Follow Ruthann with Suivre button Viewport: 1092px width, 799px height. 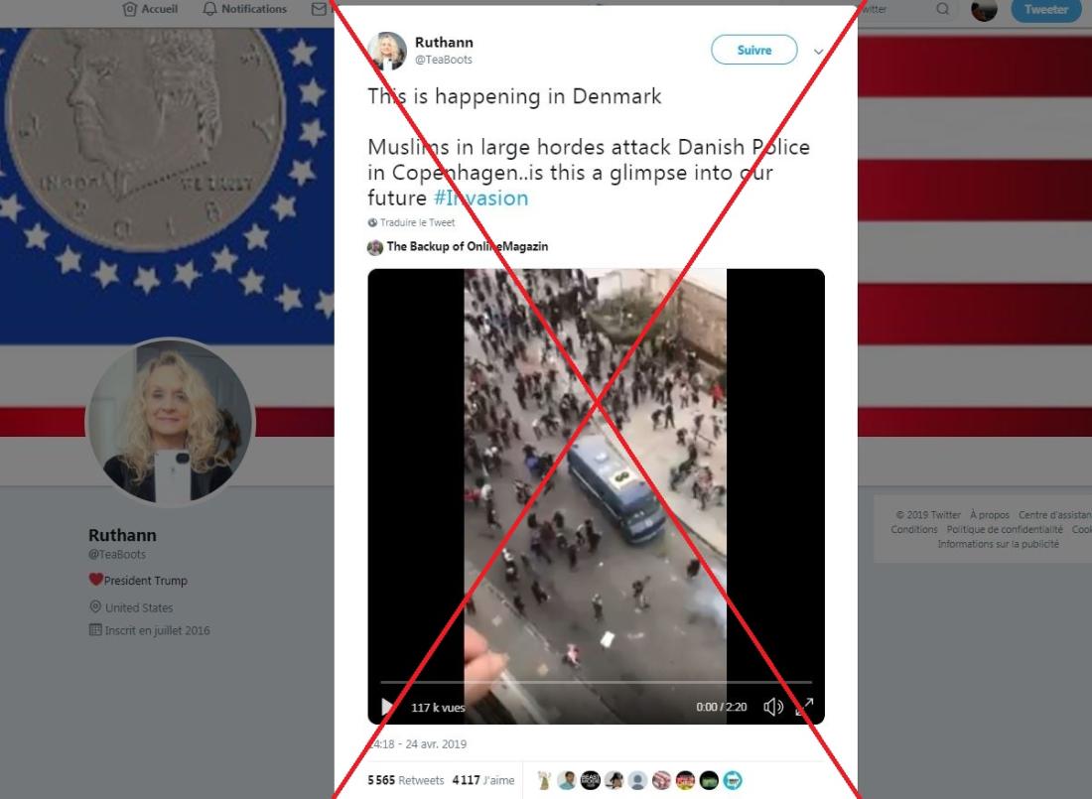coord(753,51)
